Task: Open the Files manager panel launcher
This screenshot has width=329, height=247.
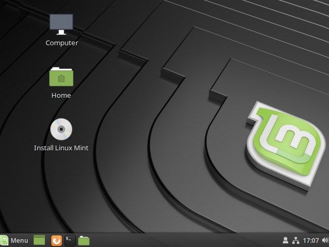Action: click(x=84, y=241)
